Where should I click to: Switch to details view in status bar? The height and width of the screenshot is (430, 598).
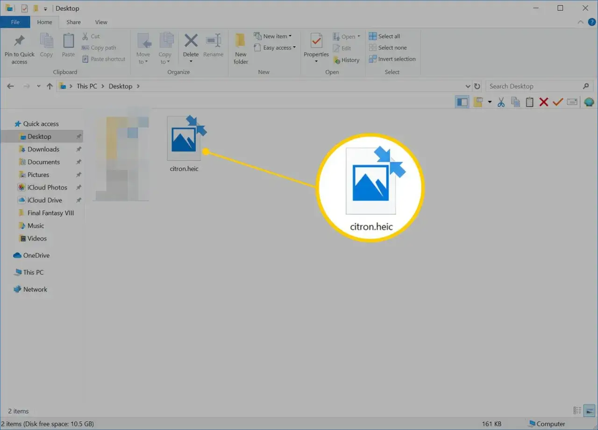[x=577, y=410]
